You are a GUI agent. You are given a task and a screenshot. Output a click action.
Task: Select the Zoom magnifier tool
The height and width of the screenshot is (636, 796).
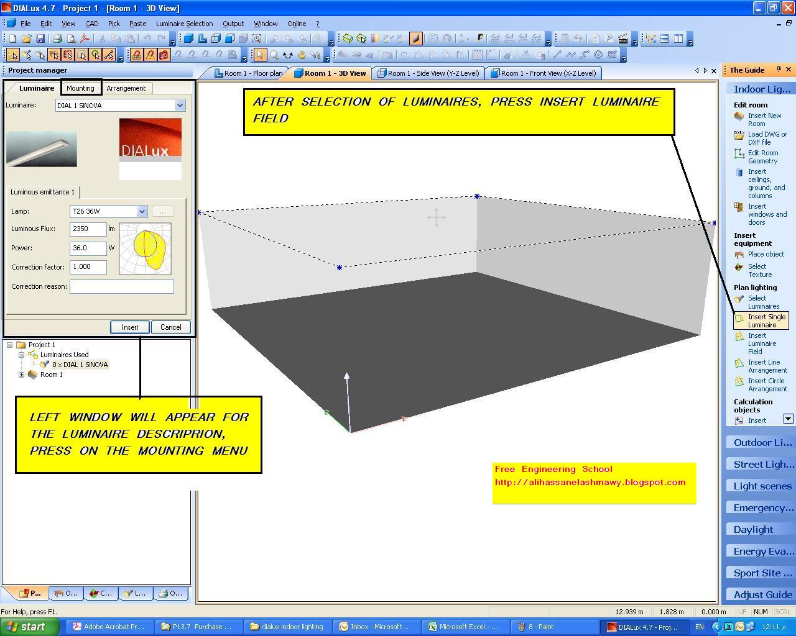point(274,55)
